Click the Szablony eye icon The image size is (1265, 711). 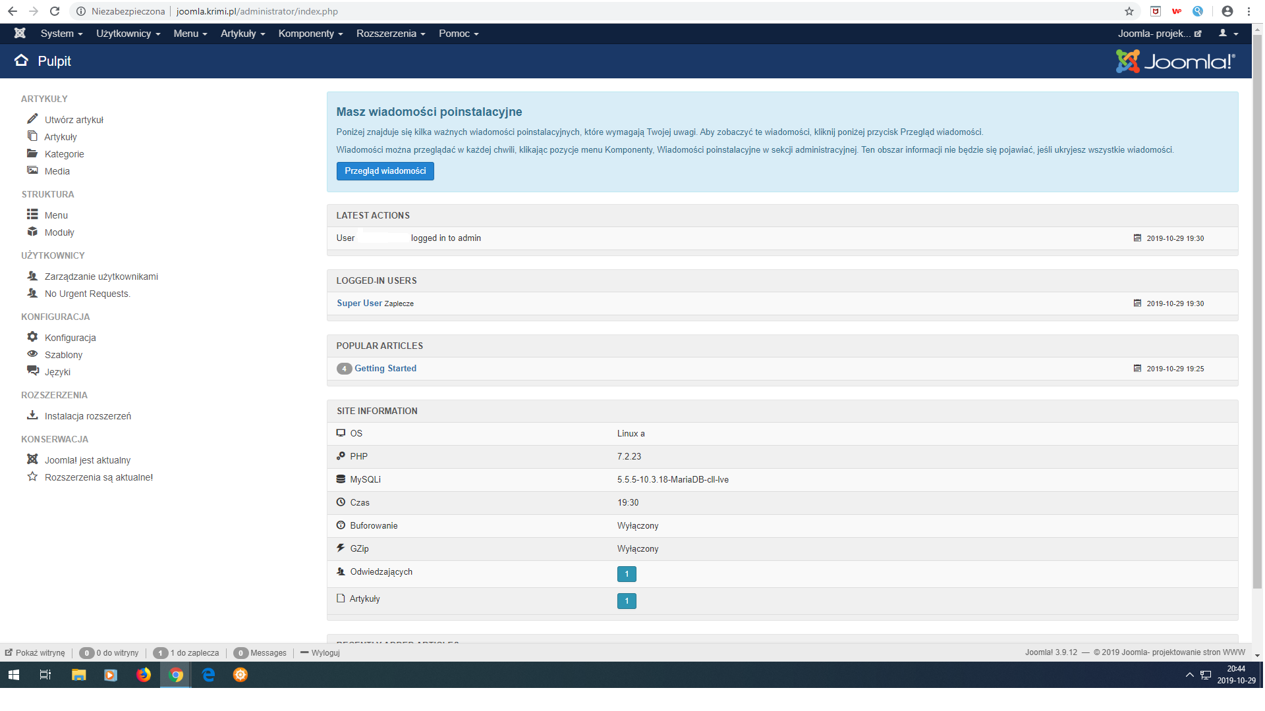click(x=32, y=354)
